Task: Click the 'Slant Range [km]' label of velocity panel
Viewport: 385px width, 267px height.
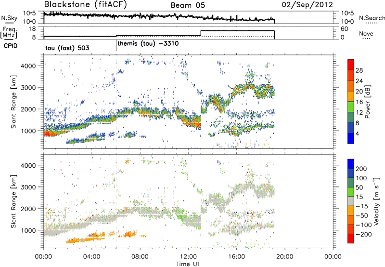Action: pyautogui.click(x=13, y=201)
